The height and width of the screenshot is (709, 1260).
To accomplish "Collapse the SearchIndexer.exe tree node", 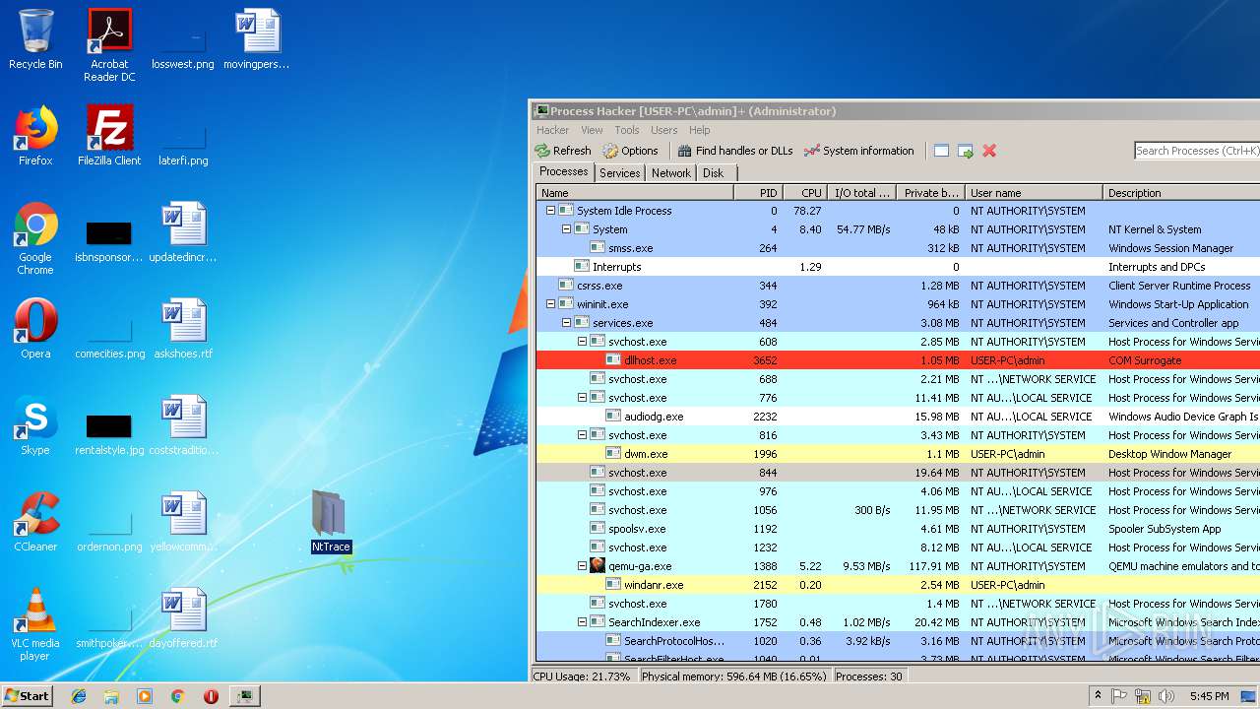I will coord(582,622).
